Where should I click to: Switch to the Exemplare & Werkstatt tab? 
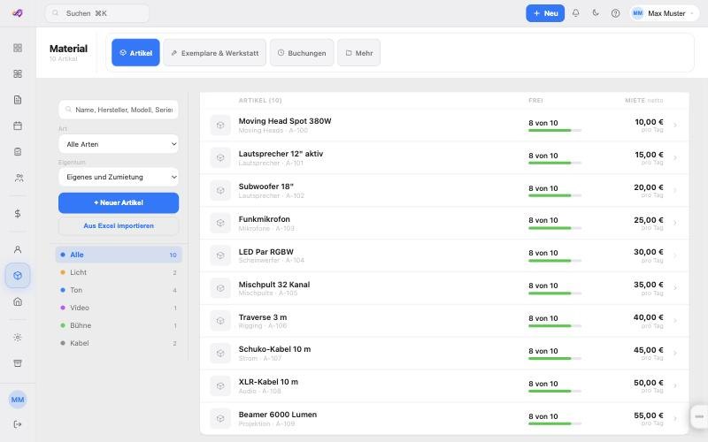215,53
